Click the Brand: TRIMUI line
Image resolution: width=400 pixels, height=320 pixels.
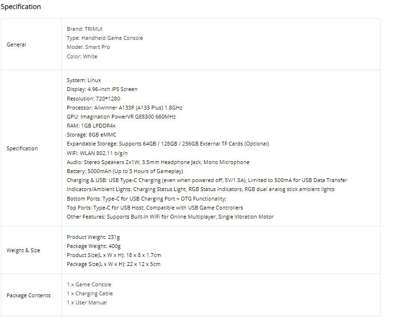[x=84, y=29]
